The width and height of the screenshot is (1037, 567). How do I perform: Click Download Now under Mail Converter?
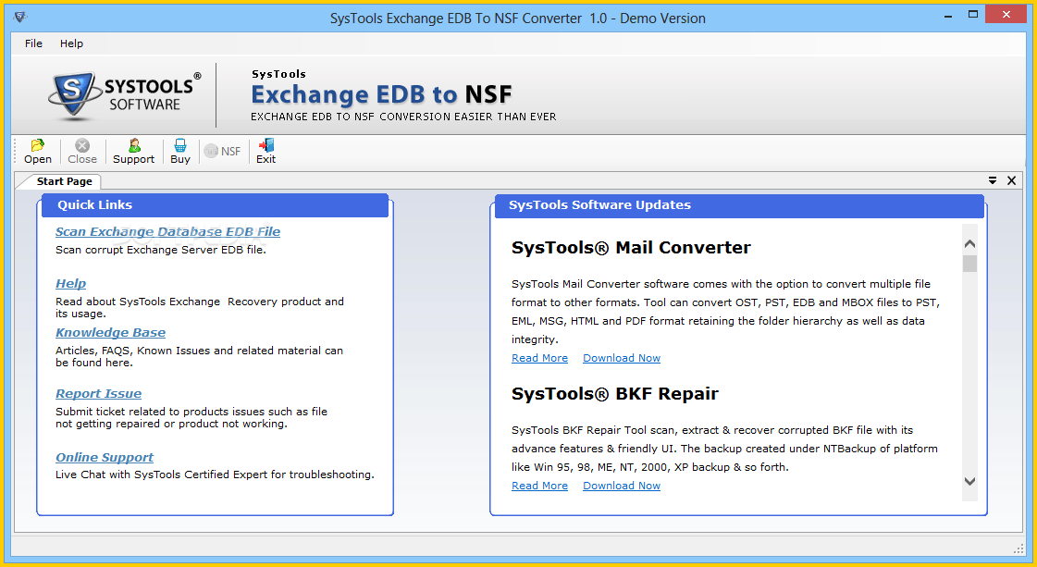click(622, 358)
